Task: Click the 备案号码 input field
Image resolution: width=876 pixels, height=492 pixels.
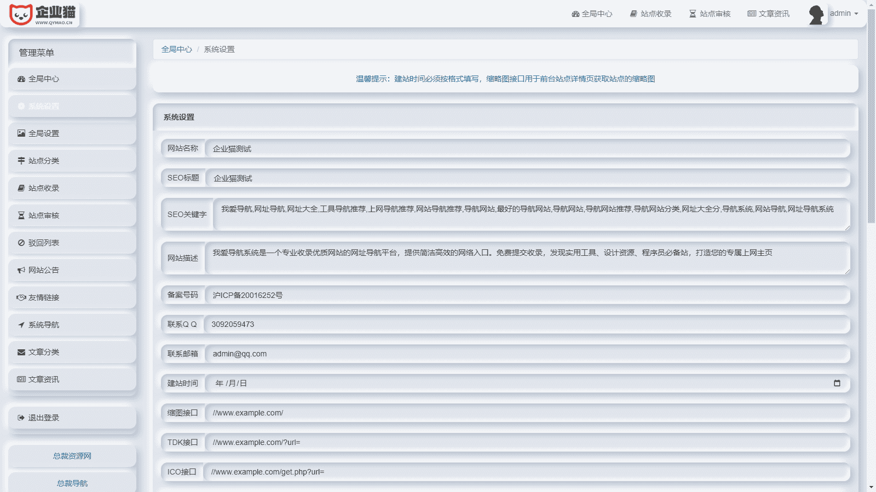Action: (x=527, y=295)
